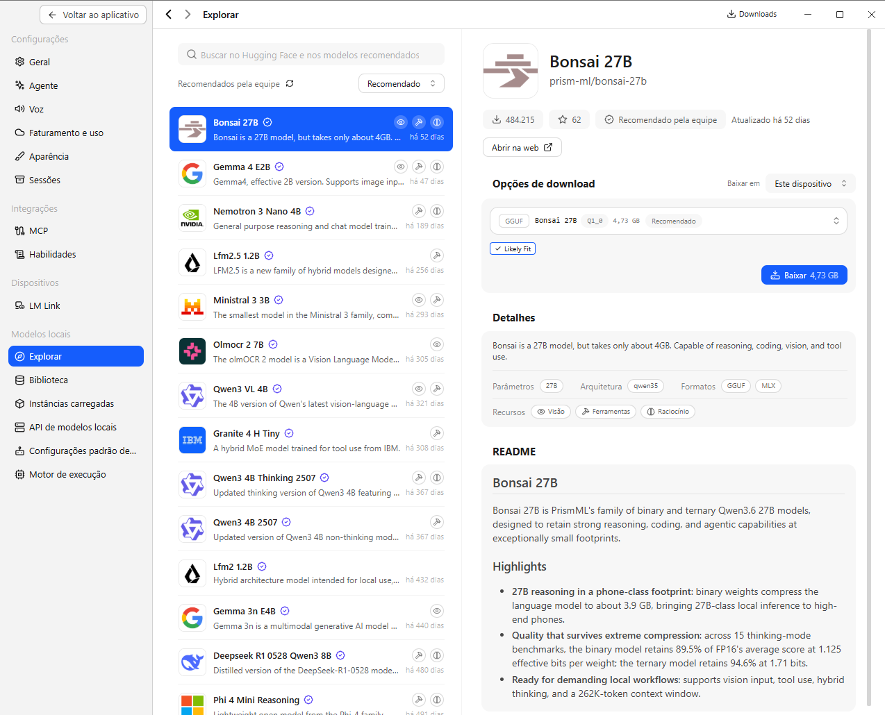Click Recomendado pela equipe badge
The height and width of the screenshot is (715, 885).
661,119
